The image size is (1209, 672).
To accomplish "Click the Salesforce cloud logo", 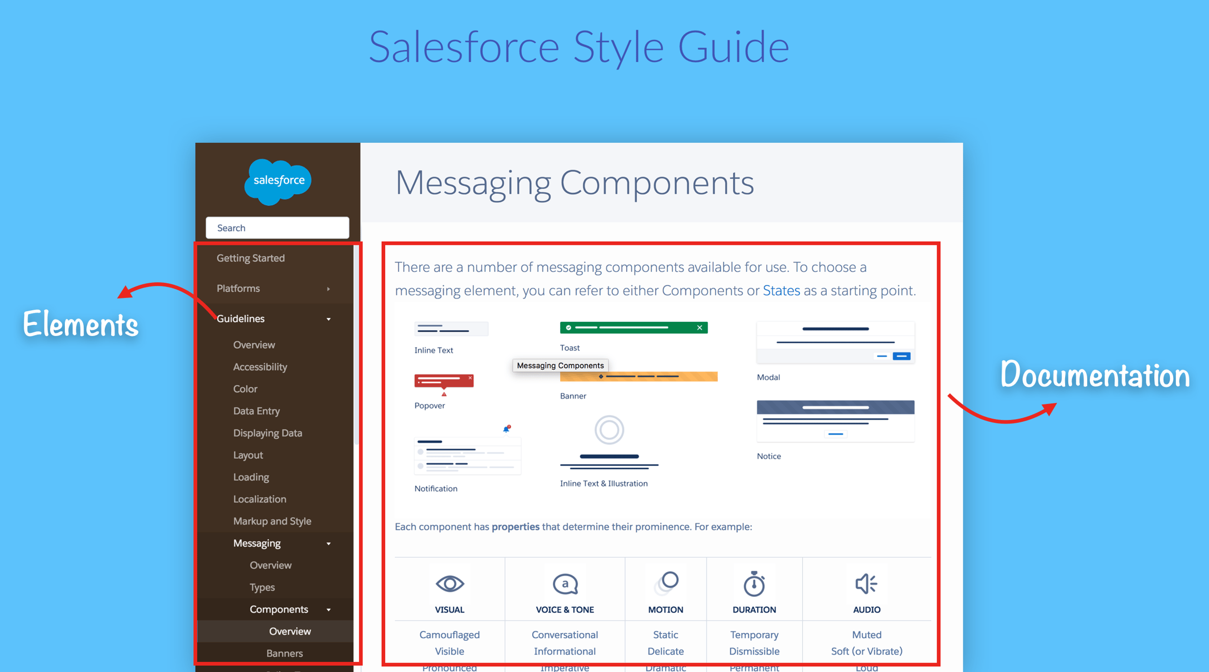I will point(278,181).
